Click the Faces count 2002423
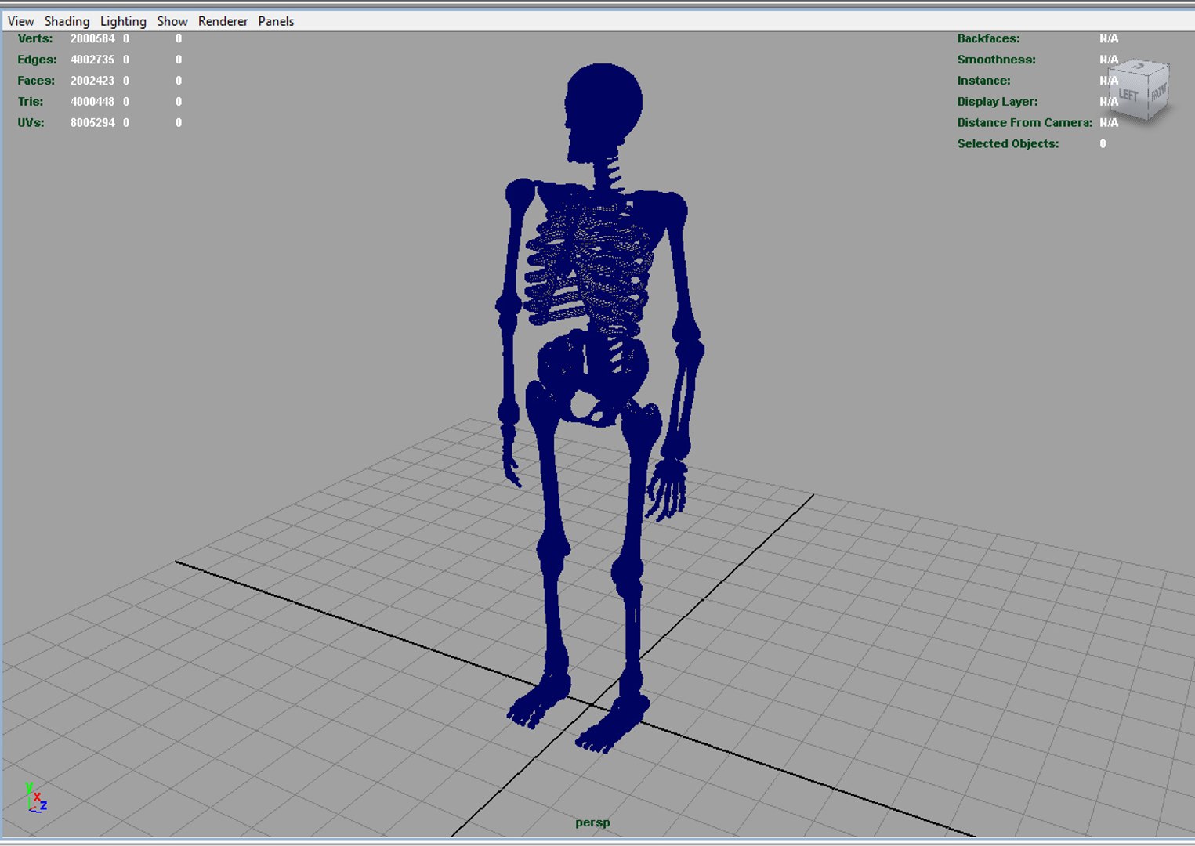The width and height of the screenshot is (1195, 846). tap(92, 81)
